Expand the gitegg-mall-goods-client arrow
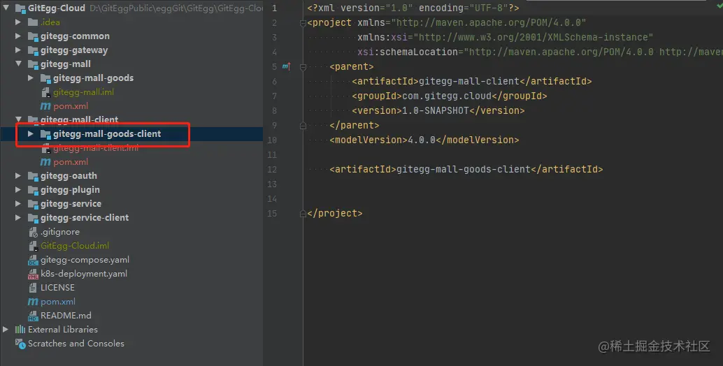Screen dimensions: 723x366 pos(31,133)
